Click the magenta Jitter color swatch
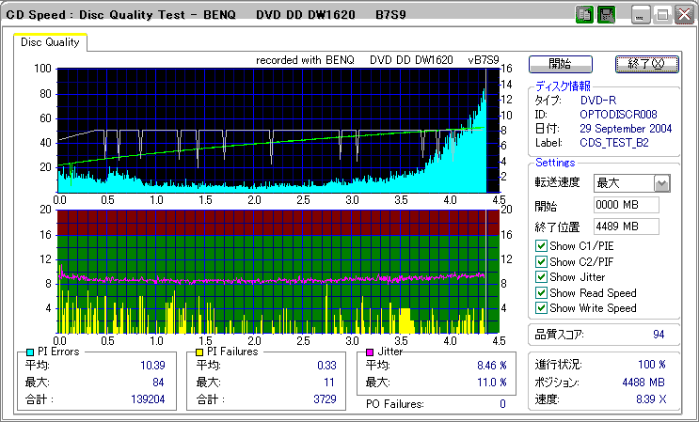The image size is (699, 422). (x=370, y=352)
